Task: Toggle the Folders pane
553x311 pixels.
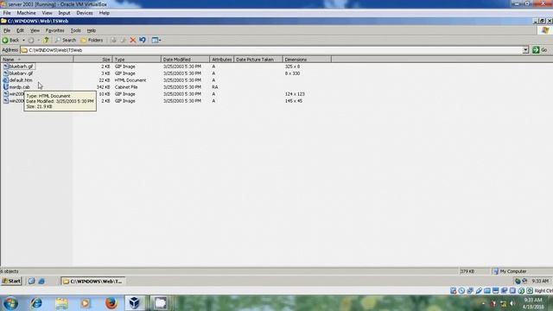Action: coord(92,41)
